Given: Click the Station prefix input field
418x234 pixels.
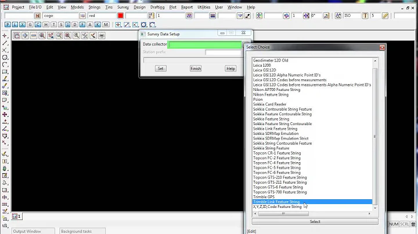Looking at the screenshot, I should point(224,52).
